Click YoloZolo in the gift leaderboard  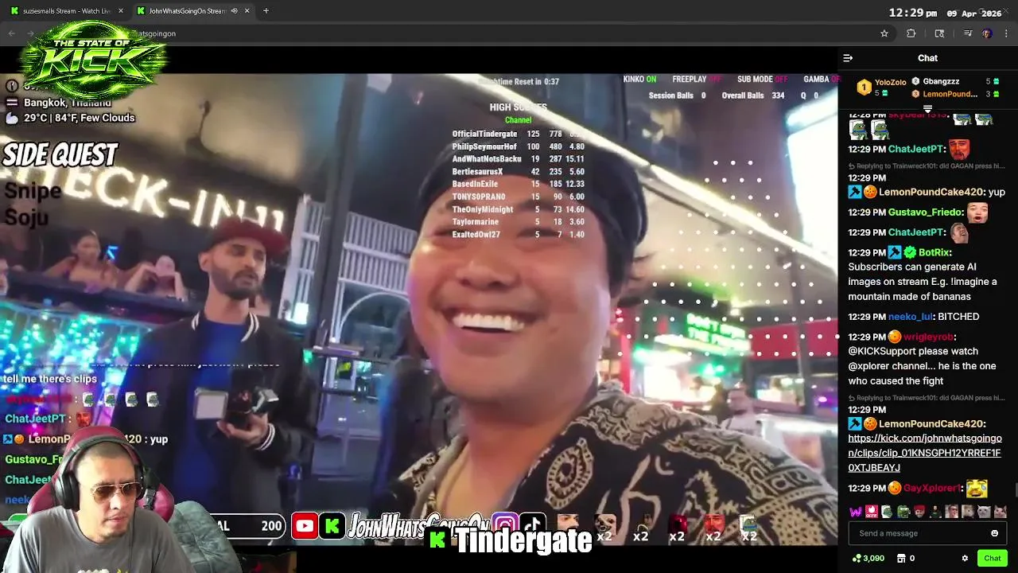890,82
